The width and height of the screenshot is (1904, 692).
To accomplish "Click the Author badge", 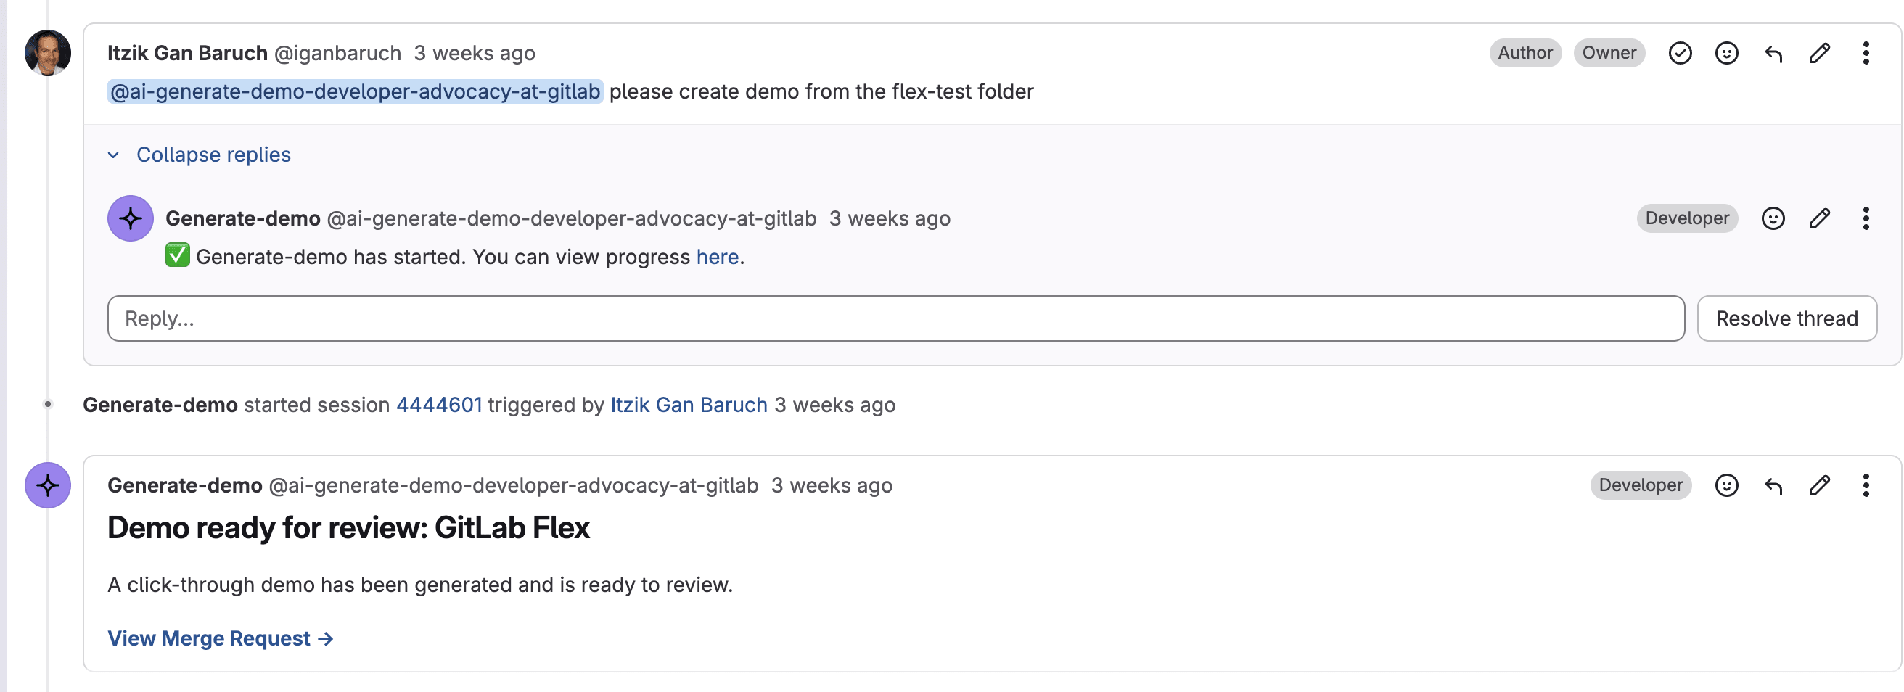I will click(x=1525, y=53).
